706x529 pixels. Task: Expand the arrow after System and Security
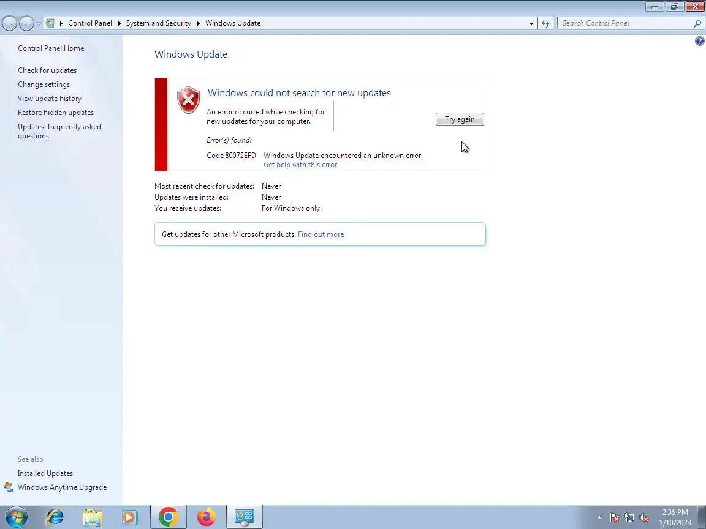pos(198,23)
